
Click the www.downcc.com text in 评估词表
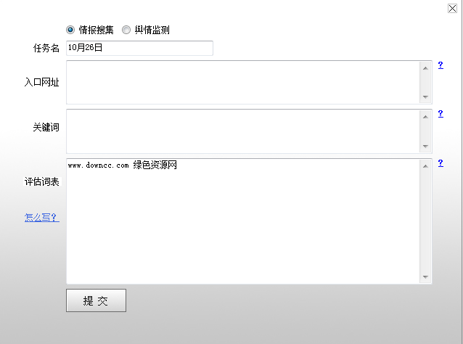(99, 165)
